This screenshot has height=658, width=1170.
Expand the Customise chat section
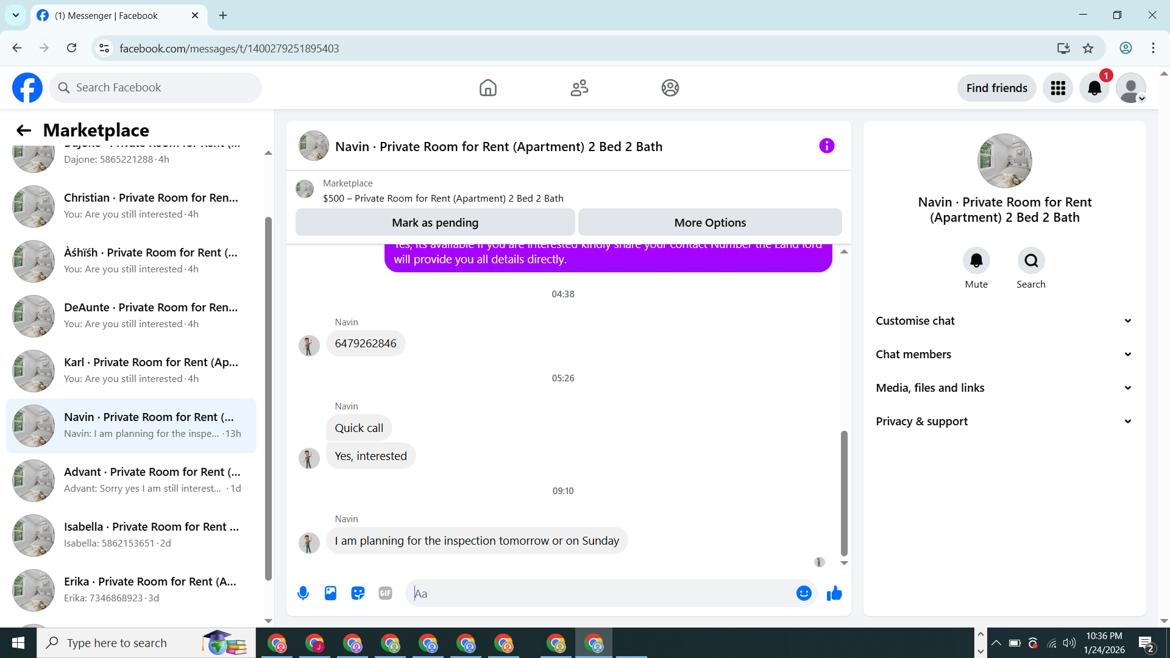(1004, 321)
